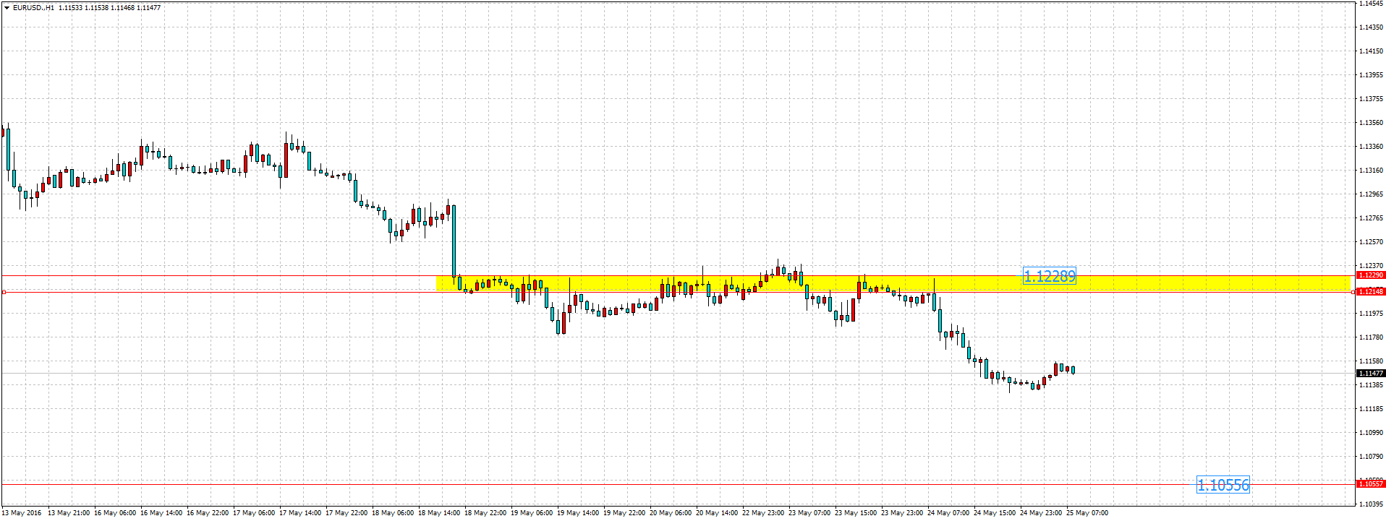
Task: Click the red 1.12290 price tag on the axis
Action: (1371, 275)
